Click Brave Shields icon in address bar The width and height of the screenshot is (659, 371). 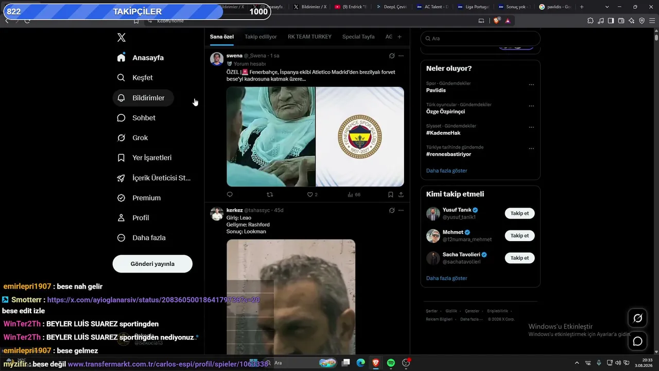496,21
